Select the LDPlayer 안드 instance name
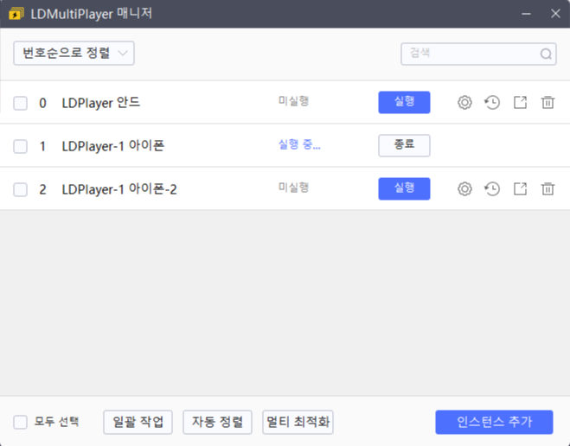The width and height of the screenshot is (570, 446). point(101,103)
